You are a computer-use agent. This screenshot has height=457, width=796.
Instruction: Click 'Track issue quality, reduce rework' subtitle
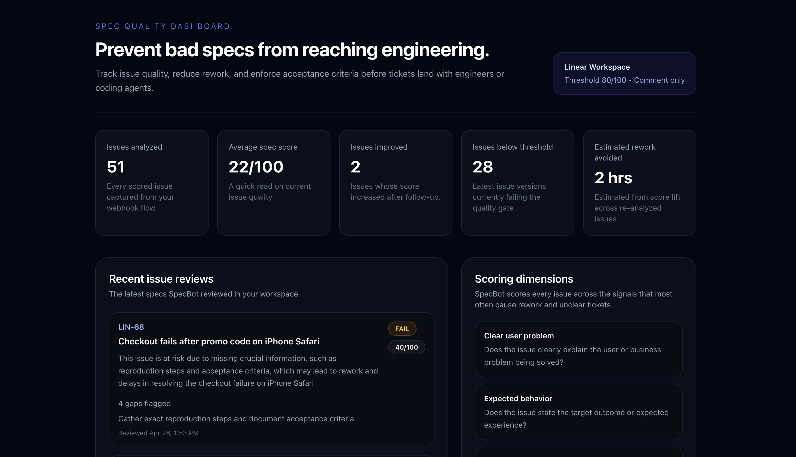(299, 81)
